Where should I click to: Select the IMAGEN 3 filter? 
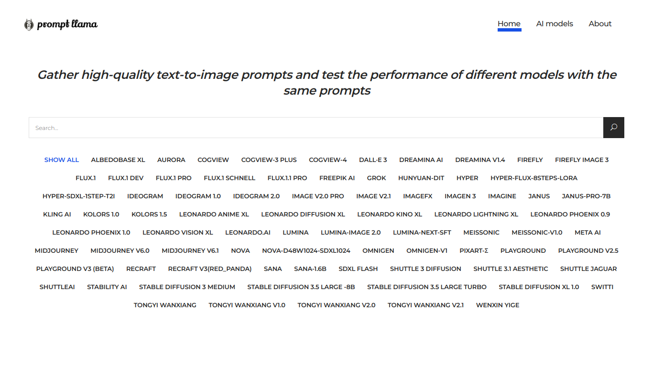pos(460,196)
